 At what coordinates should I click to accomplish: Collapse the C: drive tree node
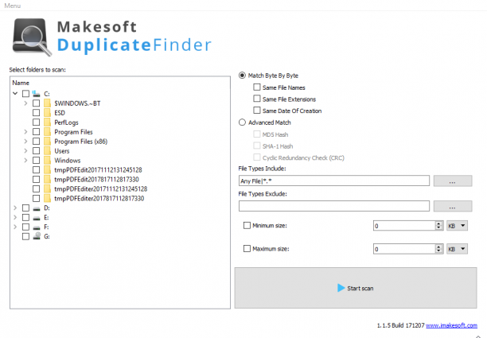pyautogui.click(x=15, y=93)
